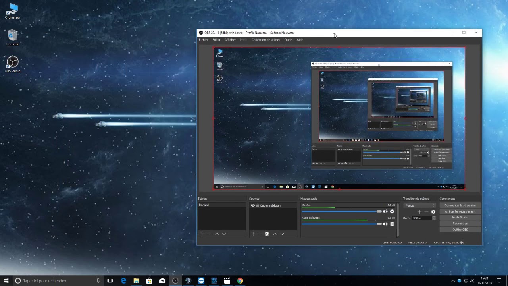The height and width of the screenshot is (286, 508).
Task: Open Task View in the taskbar
Action: 110,280
